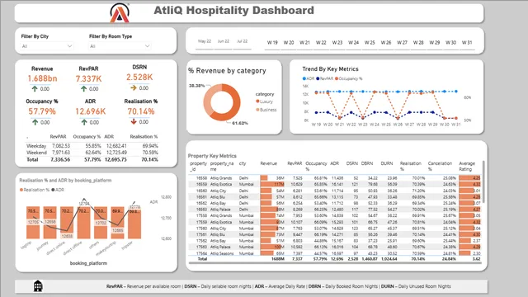Click the Total row in Property Key Metrics

(x=335, y=259)
